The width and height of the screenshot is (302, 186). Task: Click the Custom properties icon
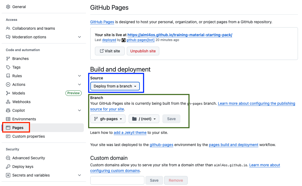tap(8, 136)
